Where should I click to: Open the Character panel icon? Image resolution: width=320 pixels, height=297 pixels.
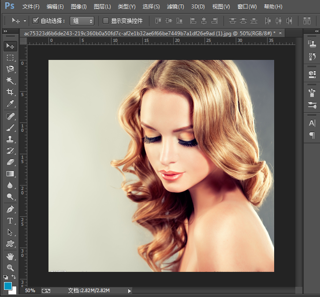point(312,123)
